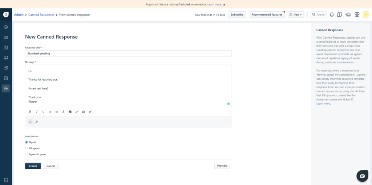Open the notifications bell
The width and height of the screenshot is (372, 185).
332,15
